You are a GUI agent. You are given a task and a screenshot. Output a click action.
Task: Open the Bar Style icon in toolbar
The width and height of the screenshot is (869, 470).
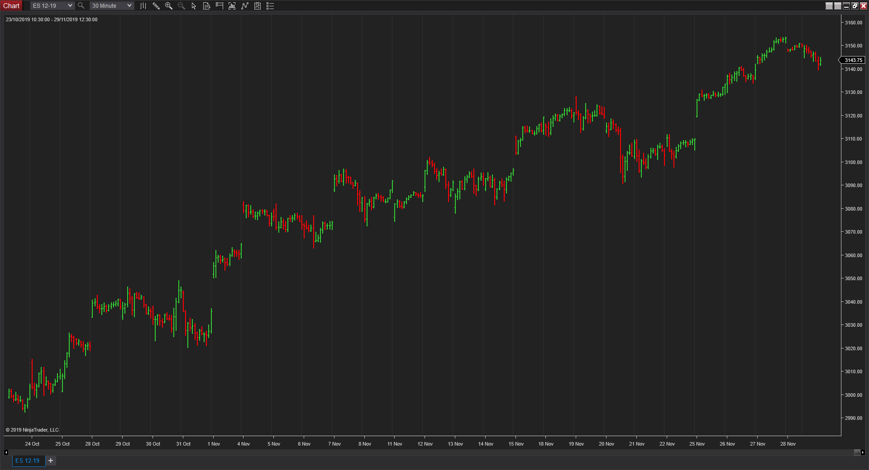coord(143,6)
